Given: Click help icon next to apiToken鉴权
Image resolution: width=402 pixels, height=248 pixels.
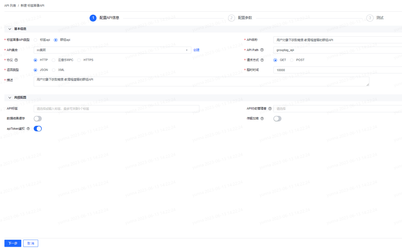Looking at the screenshot, I should tap(28, 129).
